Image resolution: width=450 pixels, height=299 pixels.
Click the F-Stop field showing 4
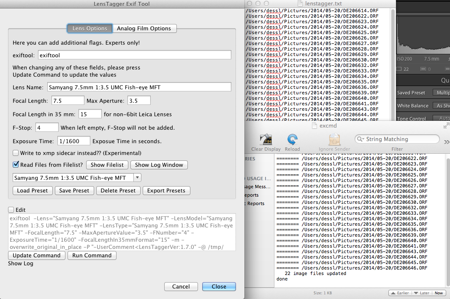click(x=47, y=128)
